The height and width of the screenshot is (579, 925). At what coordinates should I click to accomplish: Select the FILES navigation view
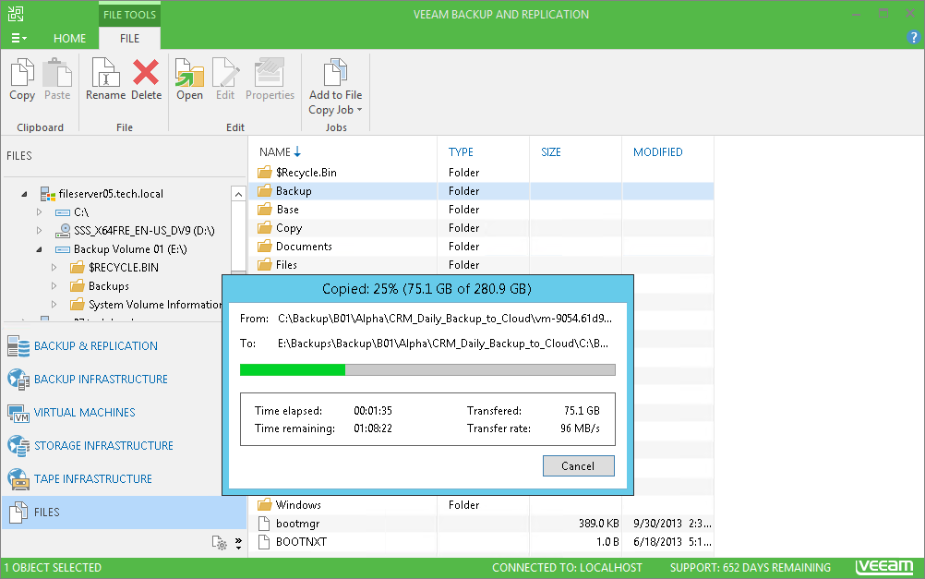(124, 513)
